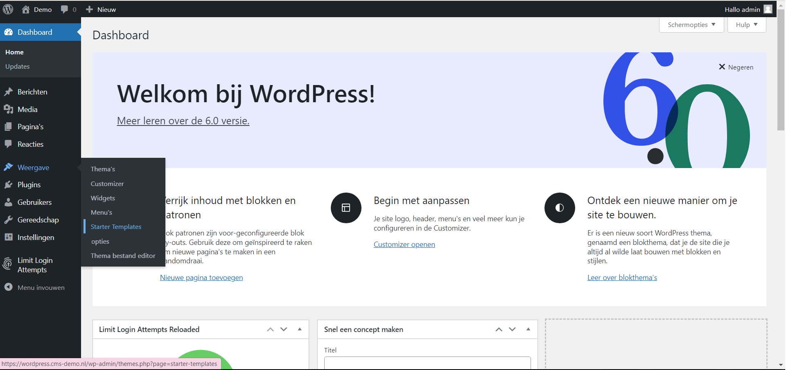Toggle the Limit Login Attempts Reloaded panel

(x=300, y=329)
